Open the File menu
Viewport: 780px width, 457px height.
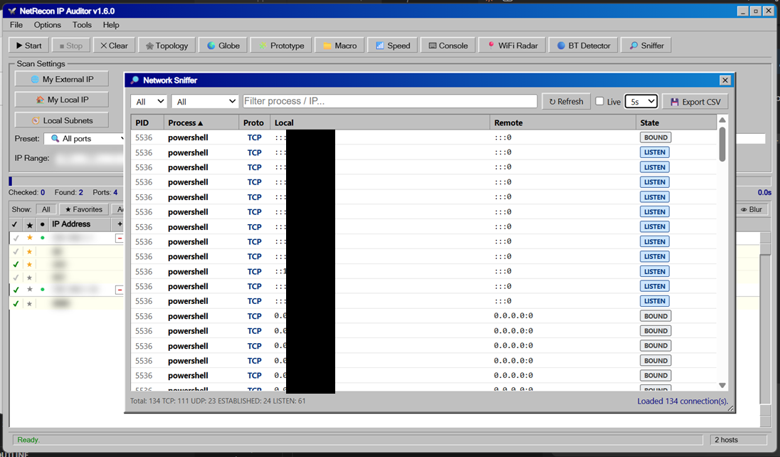(x=16, y=25)
